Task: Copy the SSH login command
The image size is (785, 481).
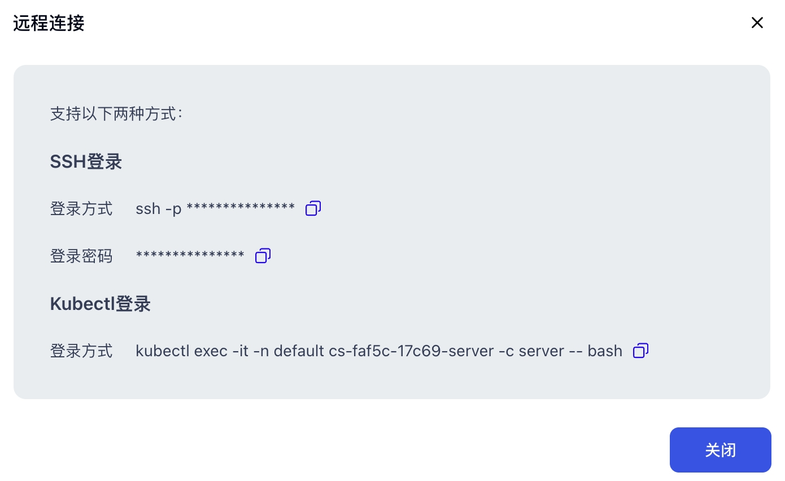Action: [x=313, y=208]
